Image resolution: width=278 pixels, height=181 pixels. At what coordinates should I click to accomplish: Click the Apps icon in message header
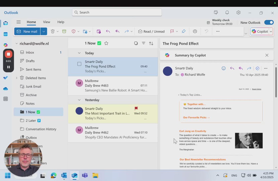257,68
